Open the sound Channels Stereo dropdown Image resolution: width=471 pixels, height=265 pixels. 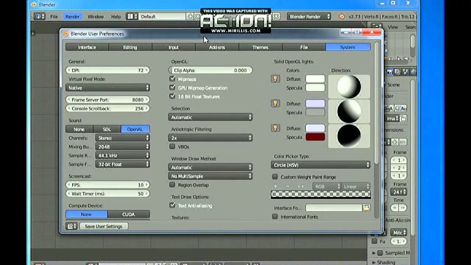click(123, 138)
